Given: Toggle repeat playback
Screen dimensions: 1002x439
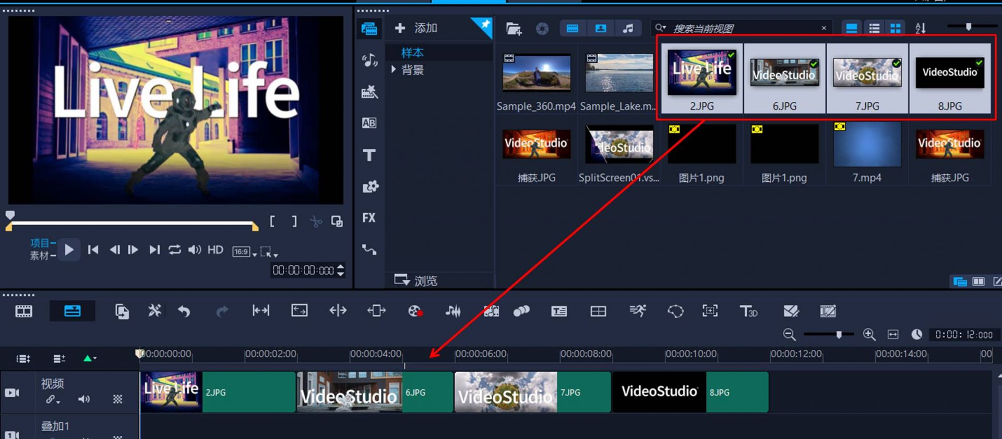Looking at the screenshot, I should (174, 250).
